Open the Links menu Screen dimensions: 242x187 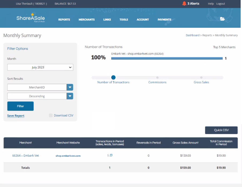pos(107,20)
